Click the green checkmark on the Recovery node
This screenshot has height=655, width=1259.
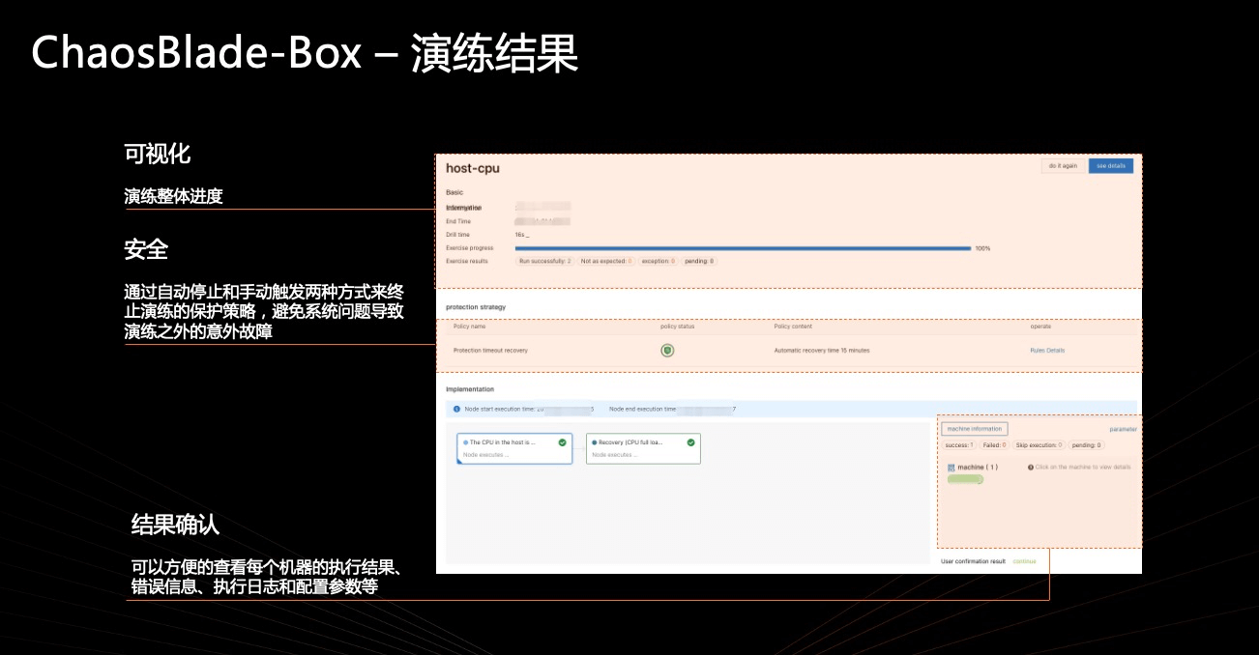[x=690, y=442]
